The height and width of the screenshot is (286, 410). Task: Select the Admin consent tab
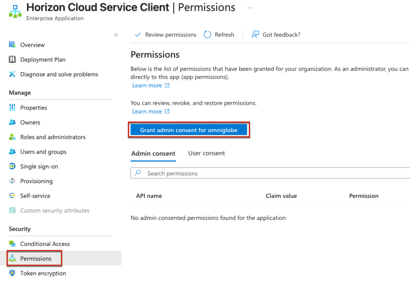pyautogui.click(x=153, y=154)
